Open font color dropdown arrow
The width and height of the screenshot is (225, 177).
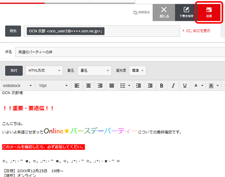202,85
